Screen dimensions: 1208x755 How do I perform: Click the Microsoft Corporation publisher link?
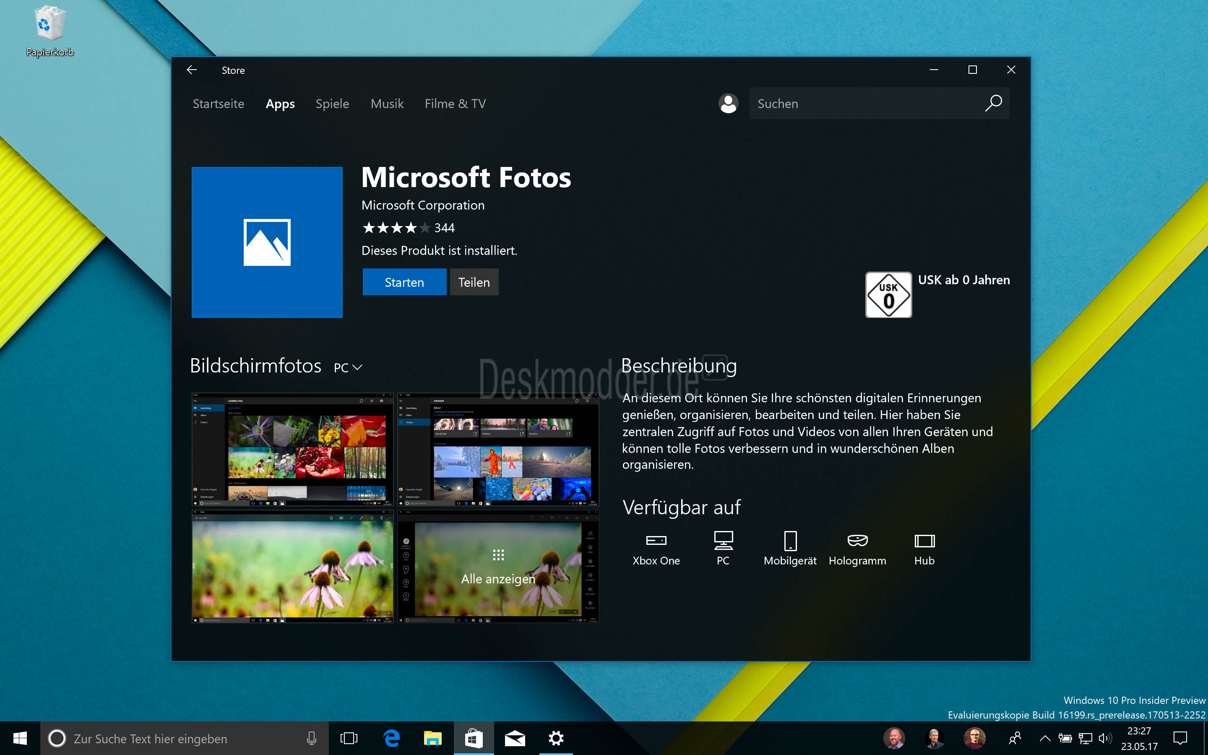(x=423, y=205)
